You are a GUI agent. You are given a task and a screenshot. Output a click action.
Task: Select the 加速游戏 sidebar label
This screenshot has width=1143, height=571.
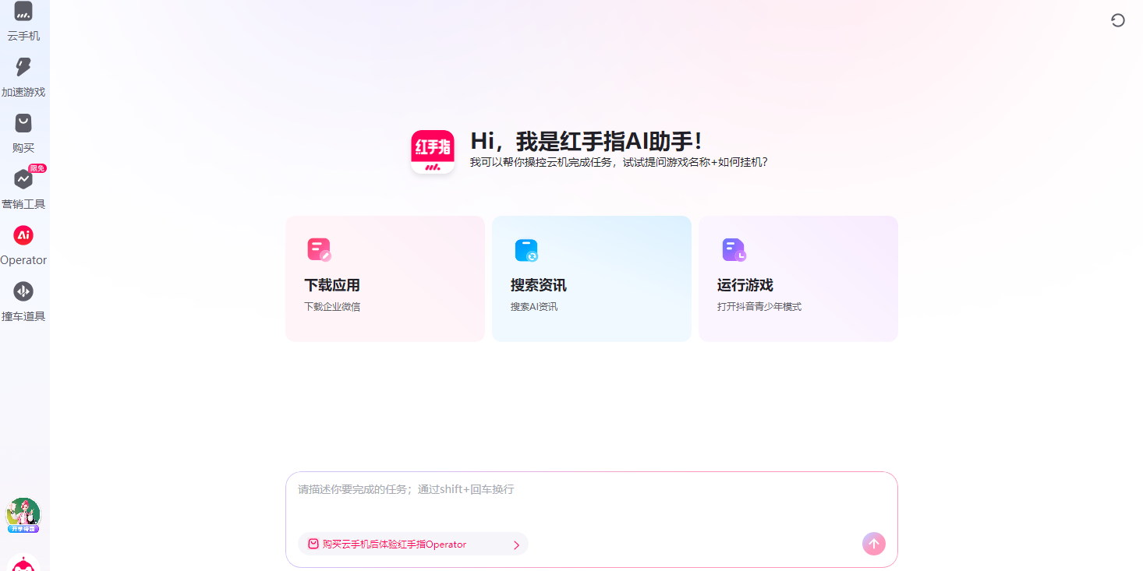pos(23,92)
